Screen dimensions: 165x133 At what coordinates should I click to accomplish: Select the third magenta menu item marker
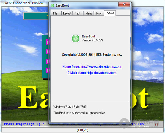[x=47, y=61]
